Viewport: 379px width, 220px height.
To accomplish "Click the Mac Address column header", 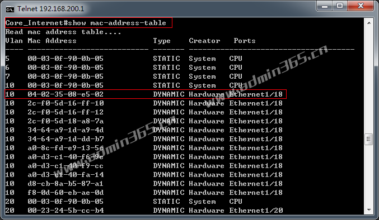I will 52,41.
